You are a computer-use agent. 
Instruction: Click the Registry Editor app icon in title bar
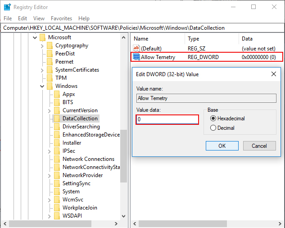(7, 7)
